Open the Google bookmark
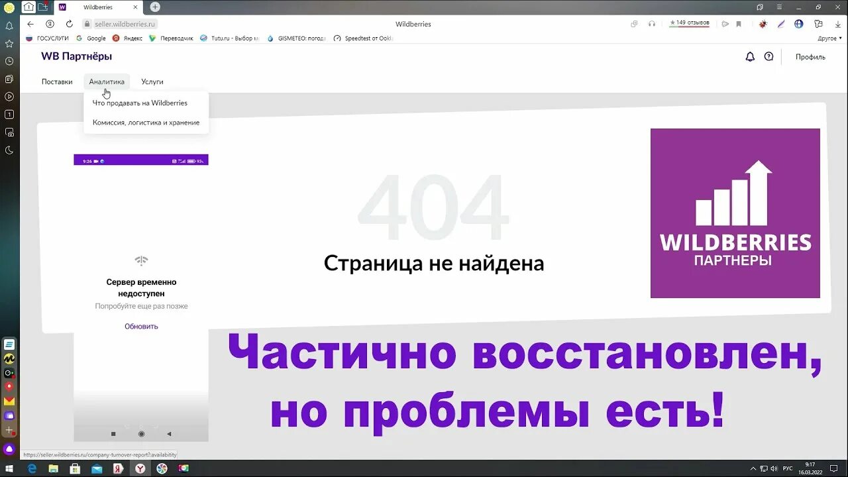The image size is (848, 477). point(91,38)
